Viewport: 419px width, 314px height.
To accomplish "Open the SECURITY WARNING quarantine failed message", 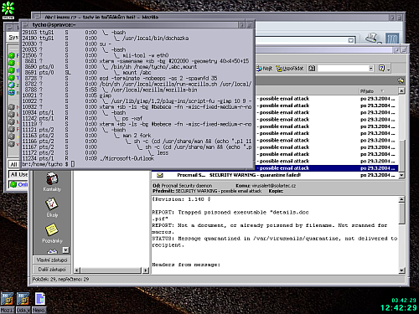I will pyautogui.click(x=275, y=175).
